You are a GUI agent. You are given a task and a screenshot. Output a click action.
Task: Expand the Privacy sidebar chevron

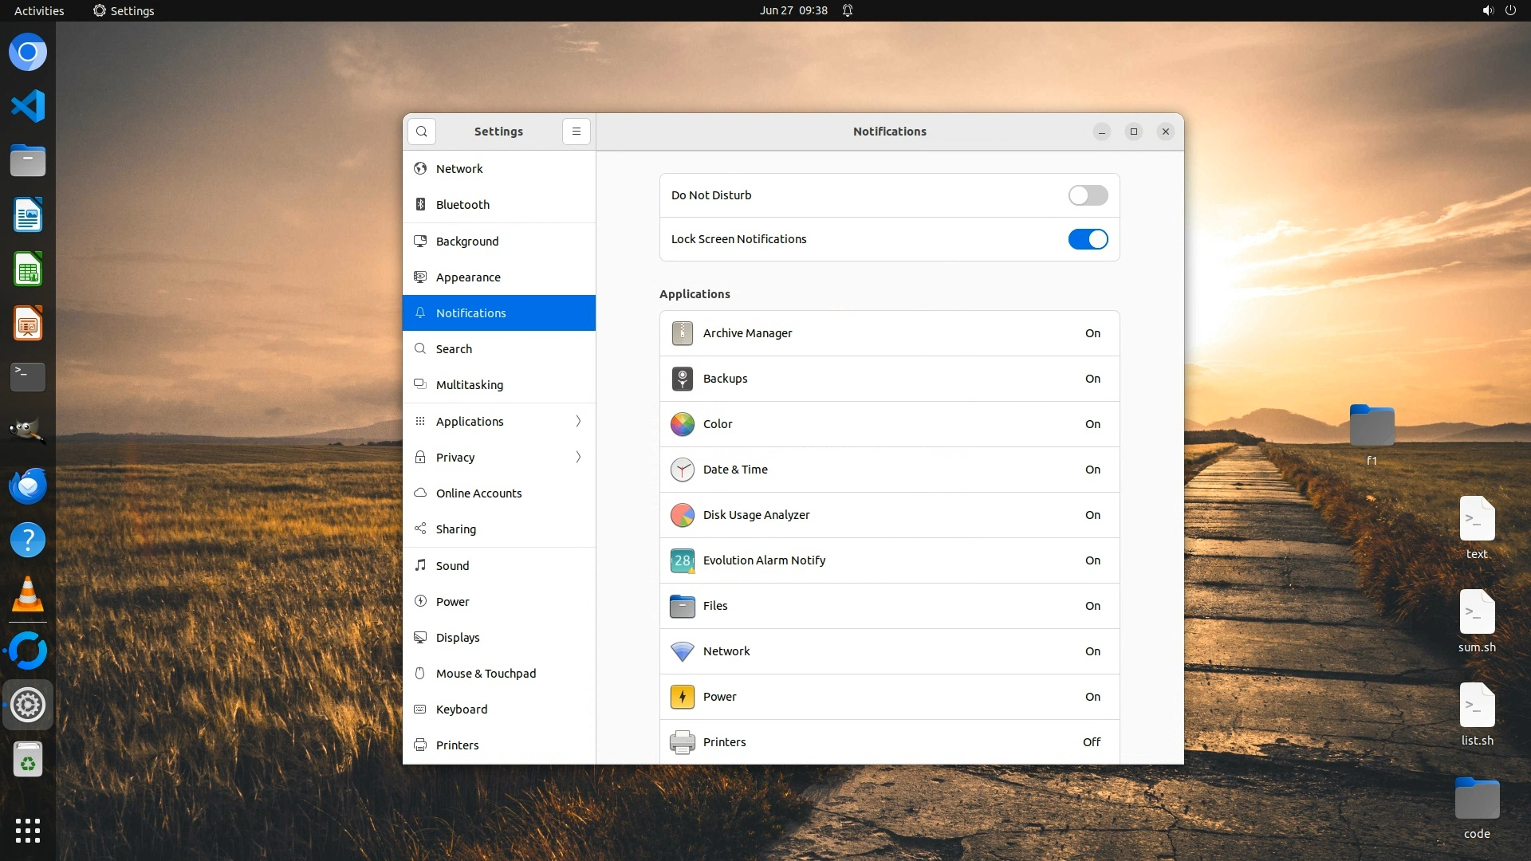click(x=578, y=457)
